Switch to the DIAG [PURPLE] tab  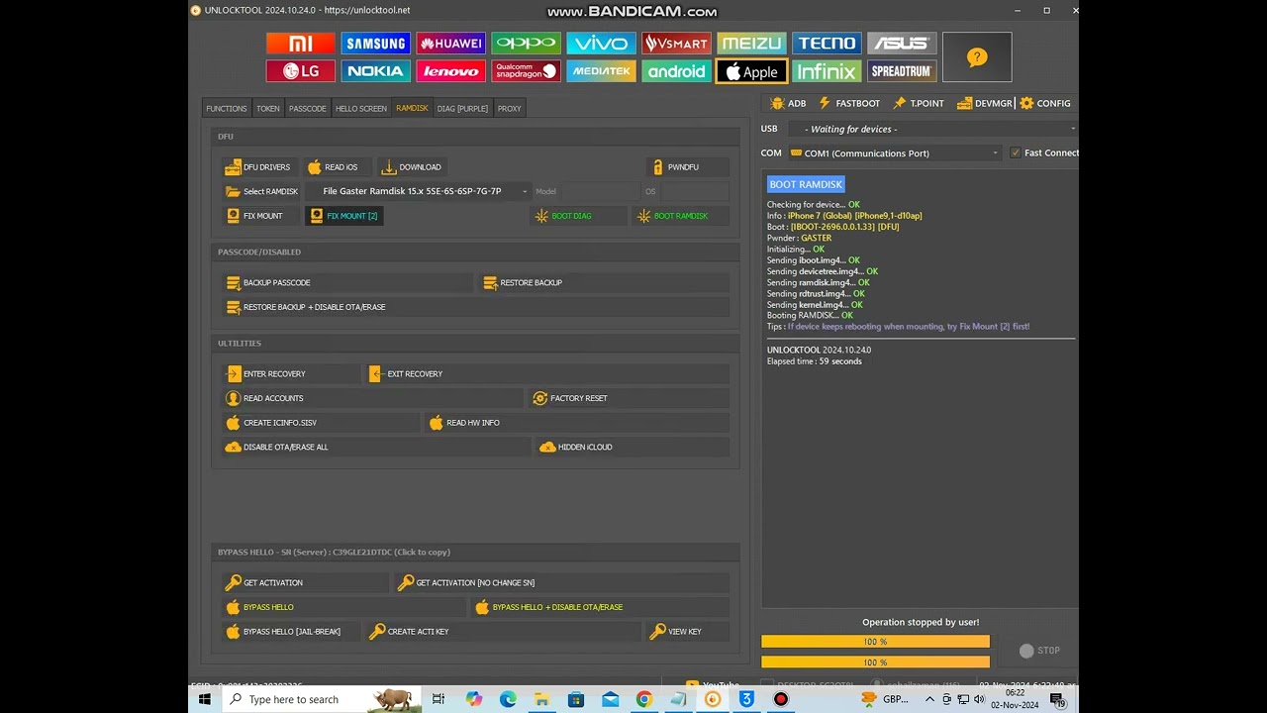[x=462, y=108]
